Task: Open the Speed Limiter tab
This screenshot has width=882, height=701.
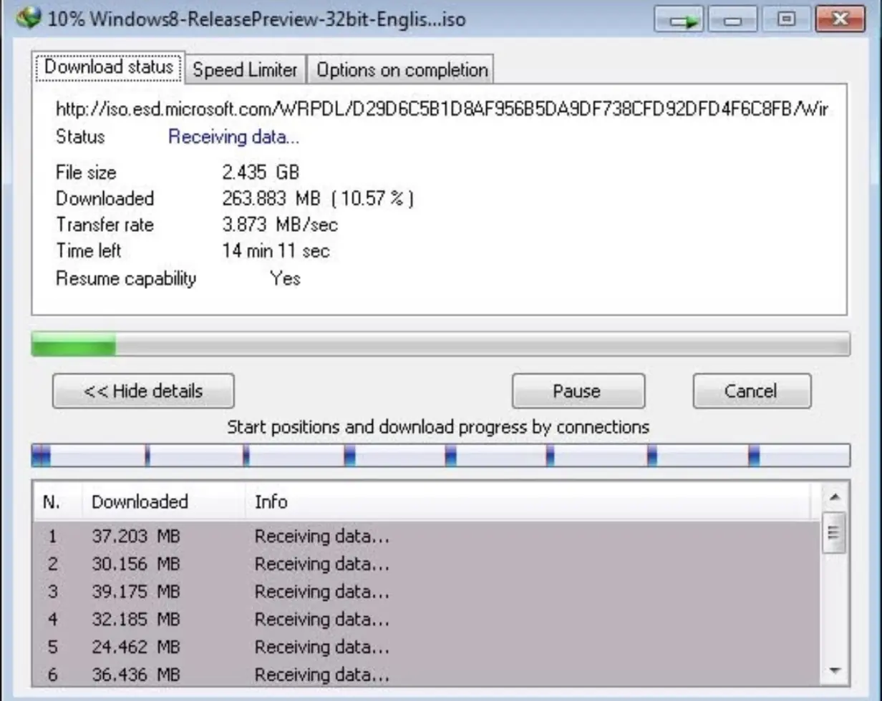Action: (x=246, y=69)
